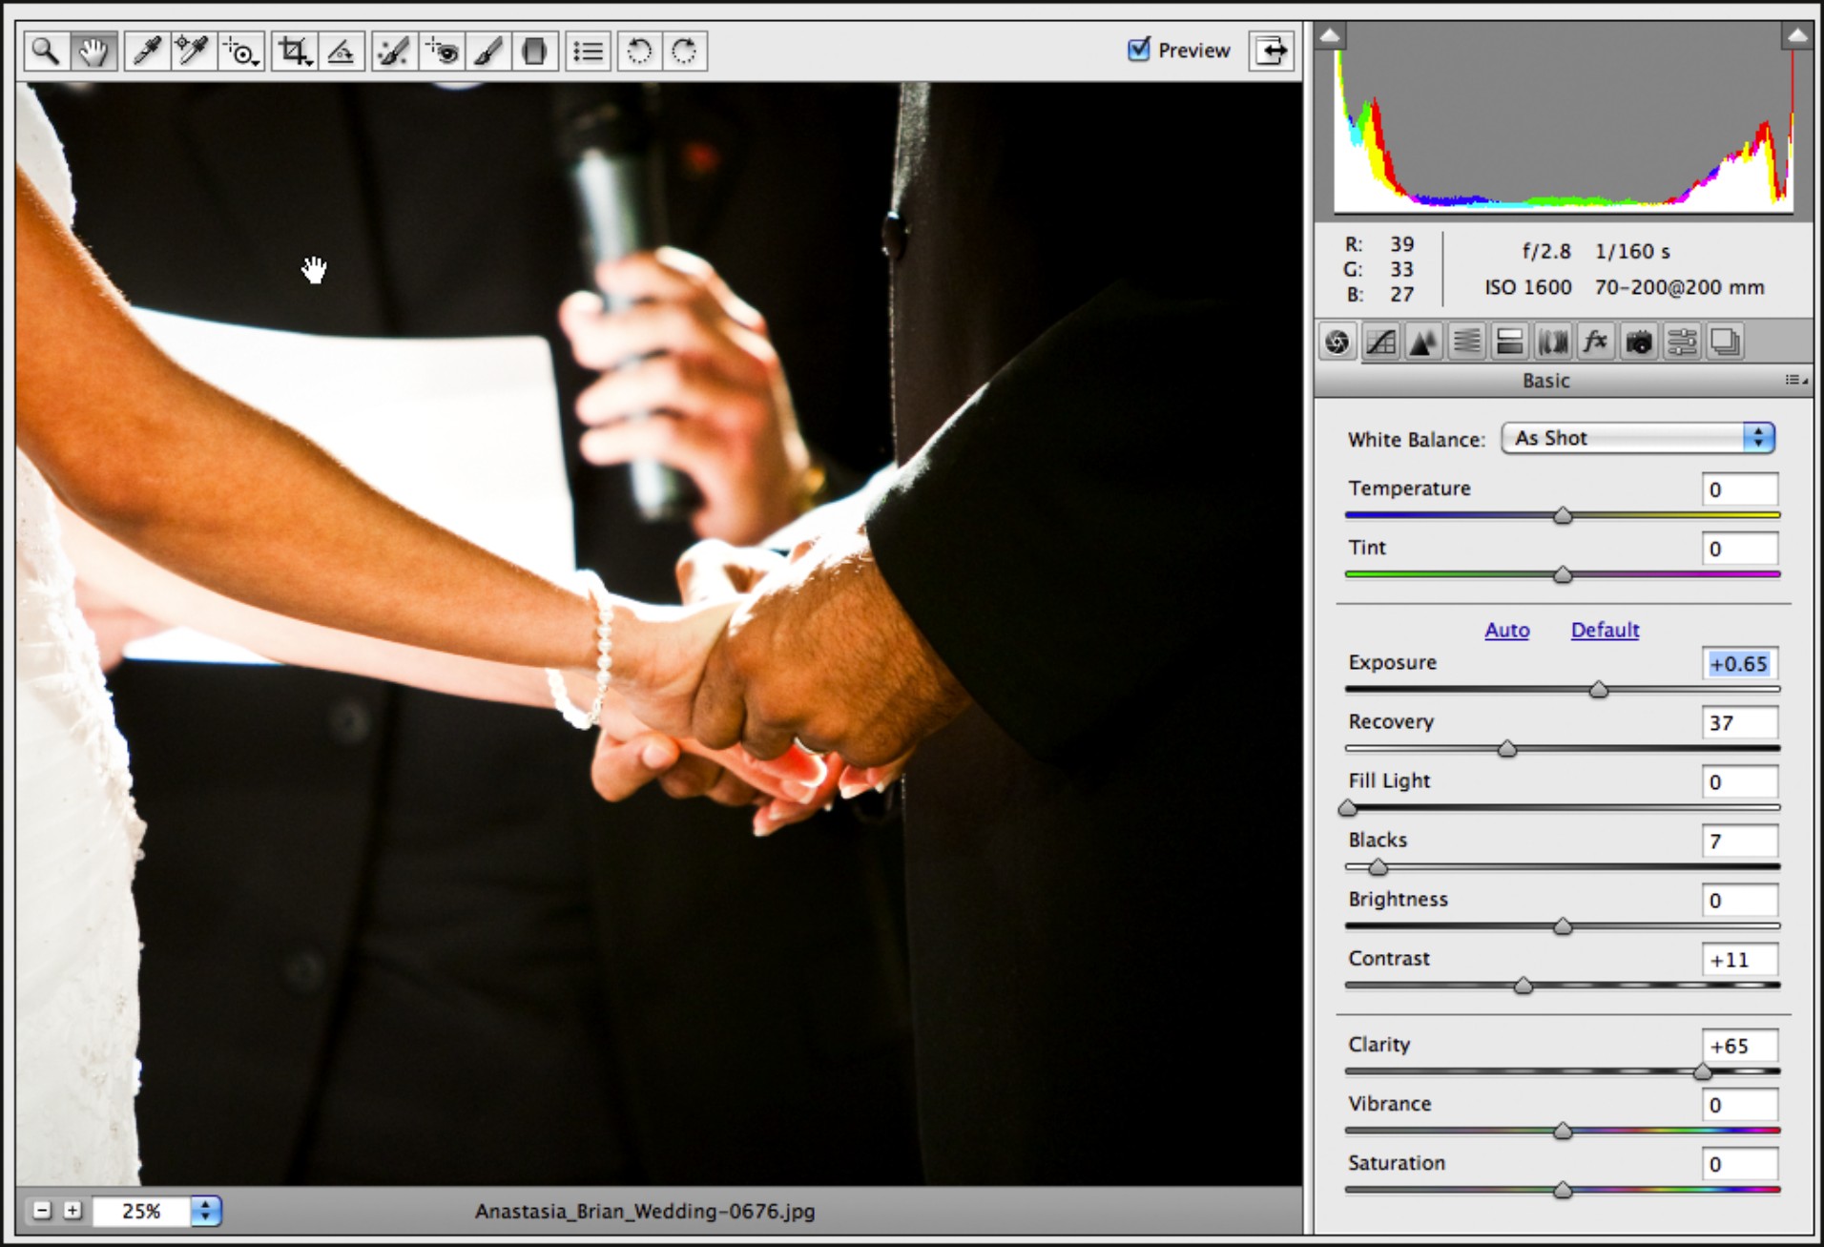
Task: Select the White Balance eyedropper tool
Action: (146, 51)
